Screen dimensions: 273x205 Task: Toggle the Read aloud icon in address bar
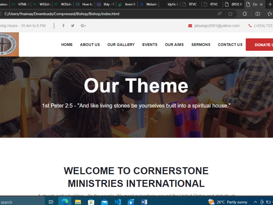(x=220, y=14)
